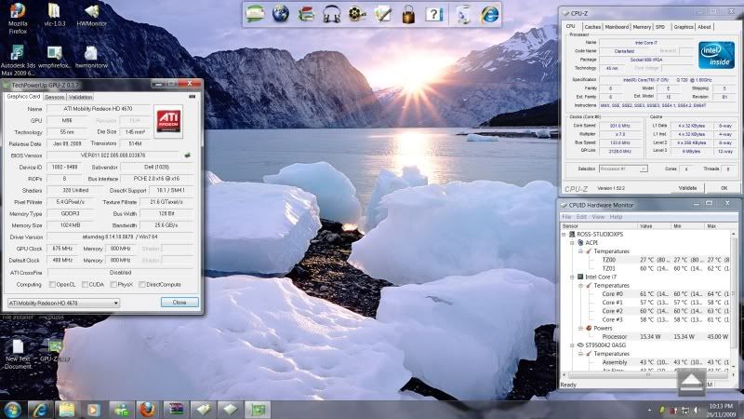The width and height of the screenshot is (744, 419).
Task: Enable the OpenCL checkbox in GPU-Z
Action: tap(52, 284)
